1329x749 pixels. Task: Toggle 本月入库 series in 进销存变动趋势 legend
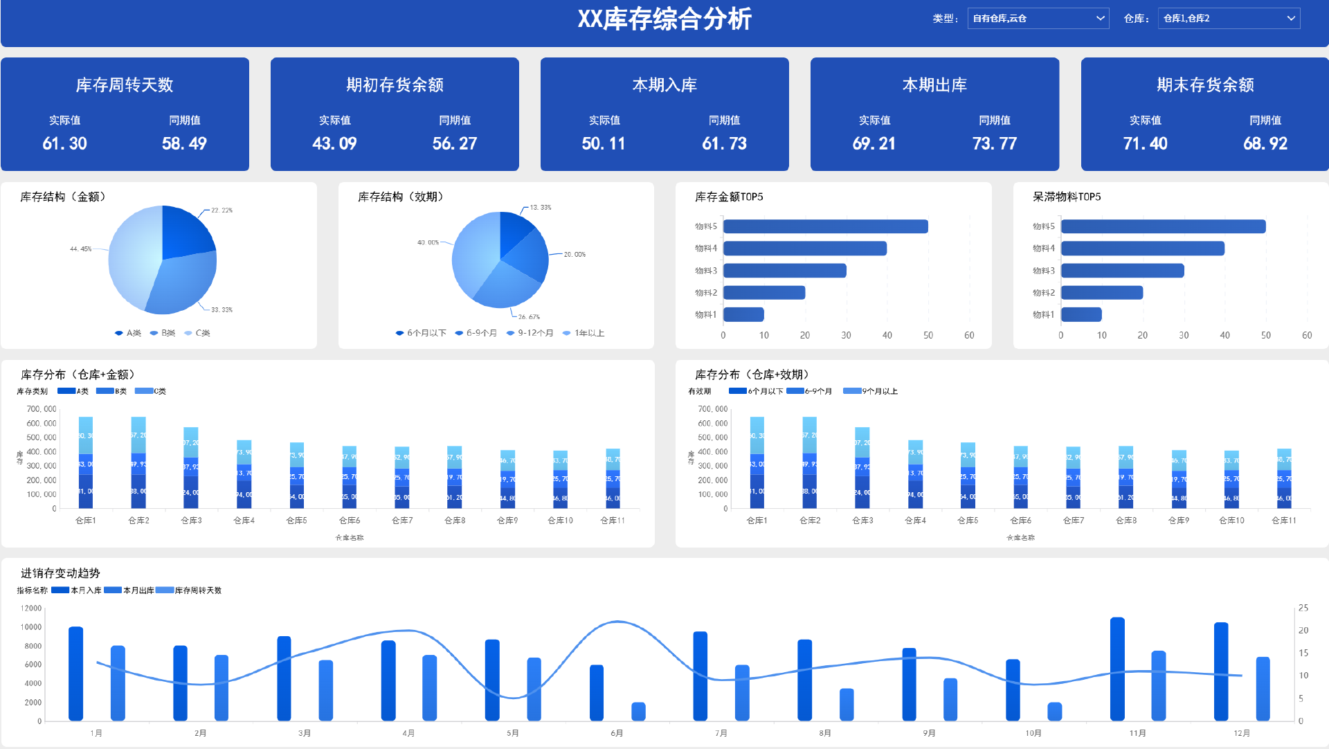[61, 590]
